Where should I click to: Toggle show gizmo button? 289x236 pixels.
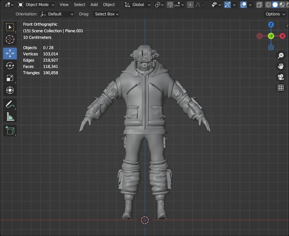click(x=227, y=5)
